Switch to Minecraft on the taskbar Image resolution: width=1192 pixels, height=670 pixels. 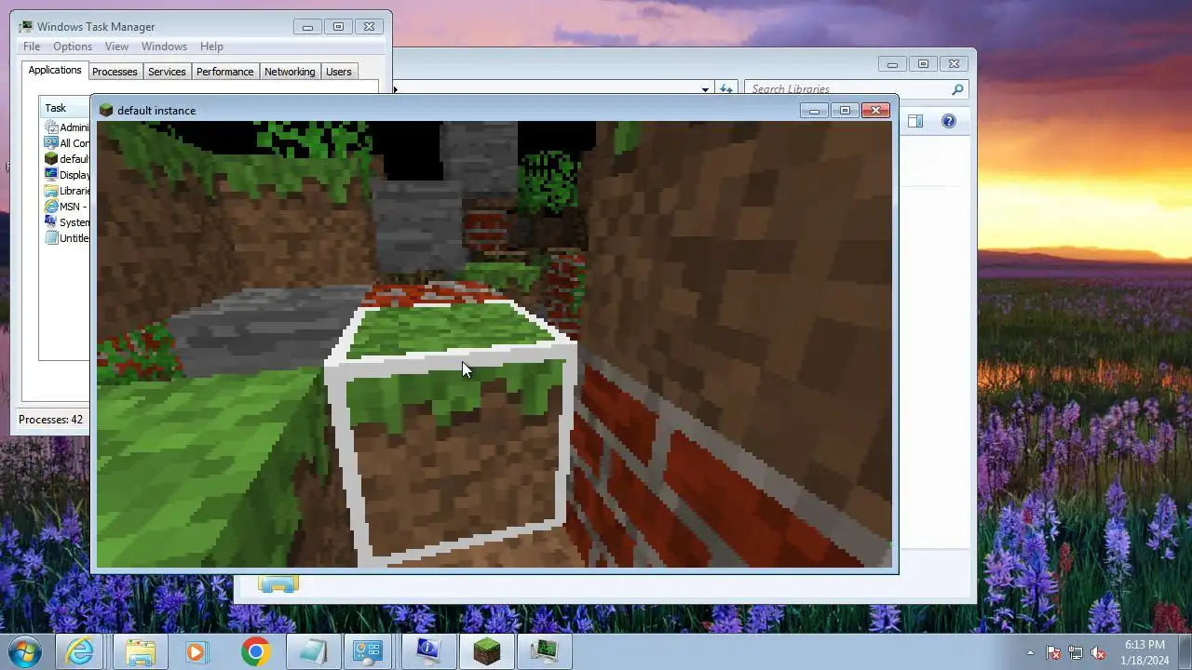pos(486,651)
